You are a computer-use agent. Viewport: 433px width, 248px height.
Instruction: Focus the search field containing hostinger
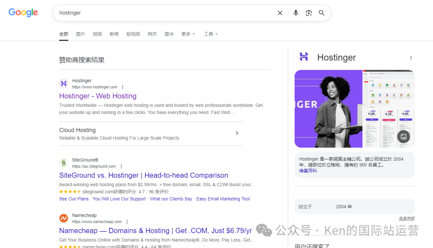[166, 13]
